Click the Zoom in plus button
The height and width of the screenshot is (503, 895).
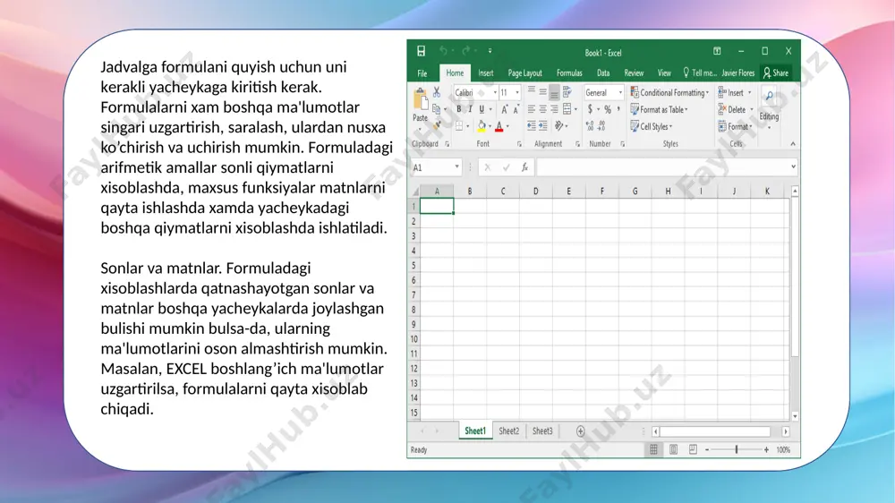click(x=766, y=450)
